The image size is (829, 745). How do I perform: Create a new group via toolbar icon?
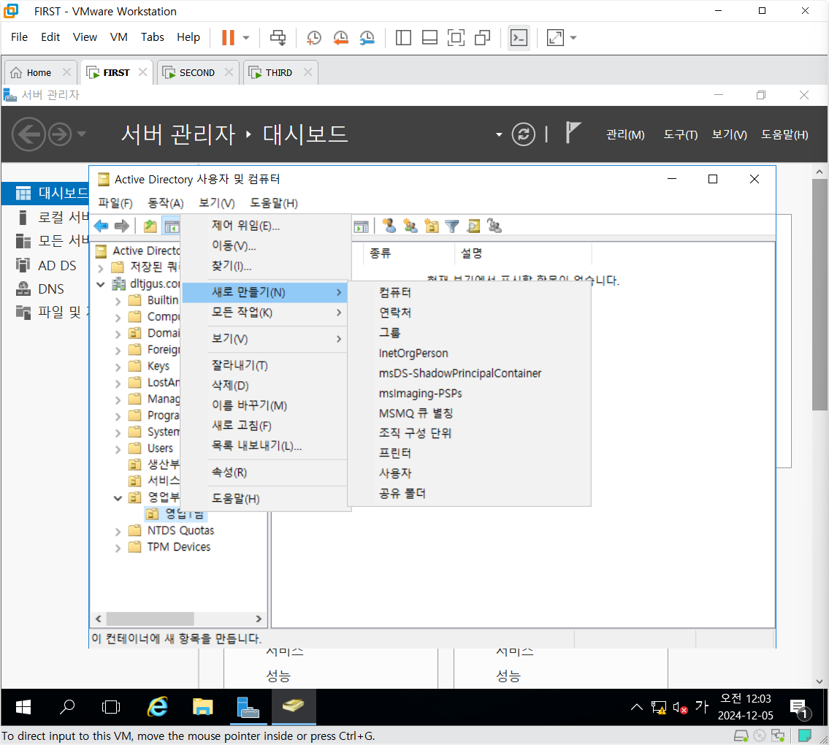click(x=410, y=226)
